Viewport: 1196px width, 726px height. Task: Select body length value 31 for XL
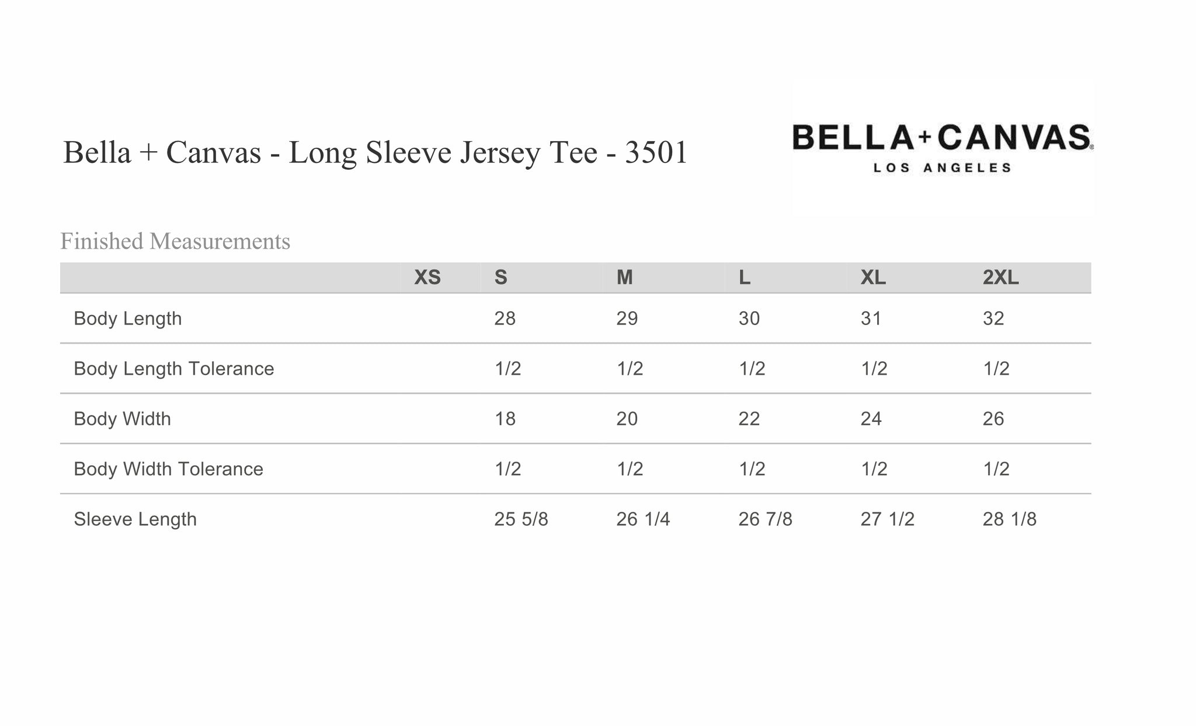point(871,319)
